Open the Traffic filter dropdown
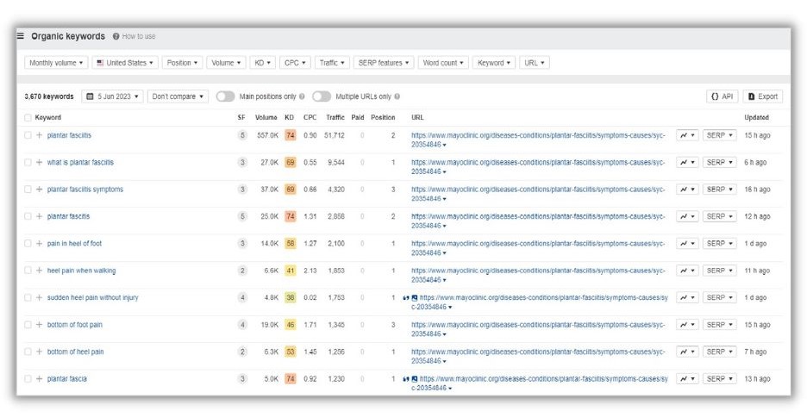 point(332,63)
